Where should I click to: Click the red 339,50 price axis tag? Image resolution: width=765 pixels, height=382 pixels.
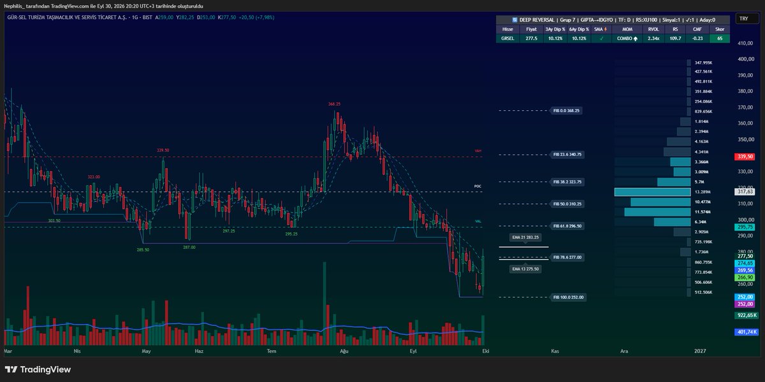[745, 156]
